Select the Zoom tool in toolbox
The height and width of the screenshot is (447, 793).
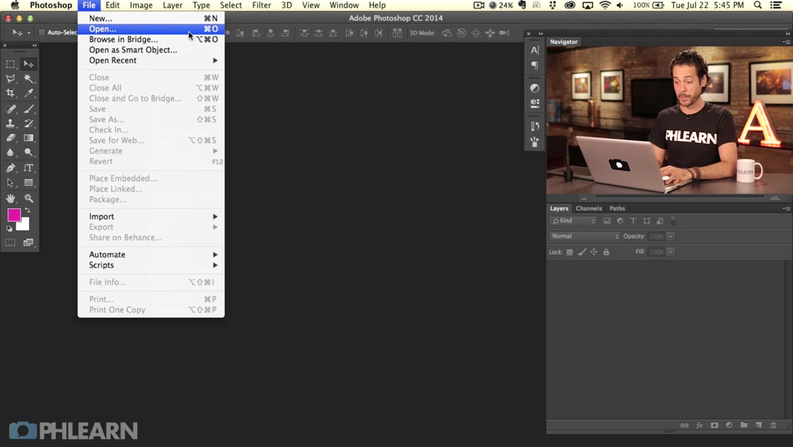coord(28,198)
